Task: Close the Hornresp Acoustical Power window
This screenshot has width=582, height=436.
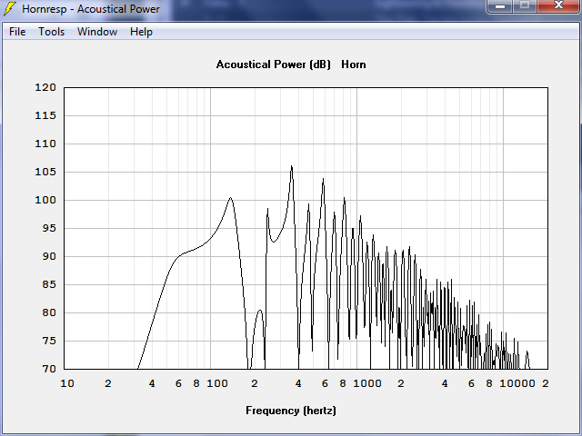Action: [558, 6]
